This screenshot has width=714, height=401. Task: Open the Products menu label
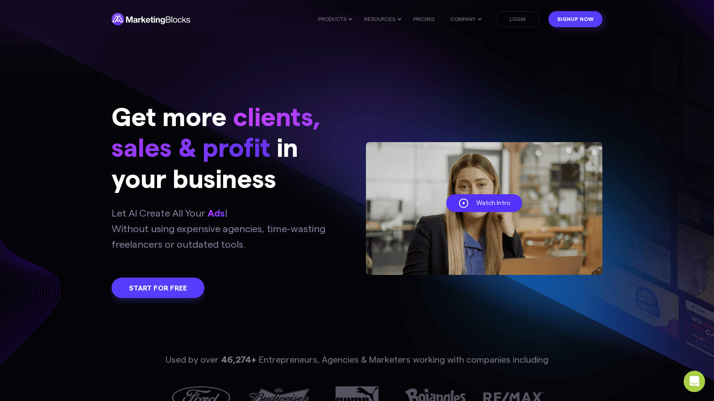pos(332,19)
